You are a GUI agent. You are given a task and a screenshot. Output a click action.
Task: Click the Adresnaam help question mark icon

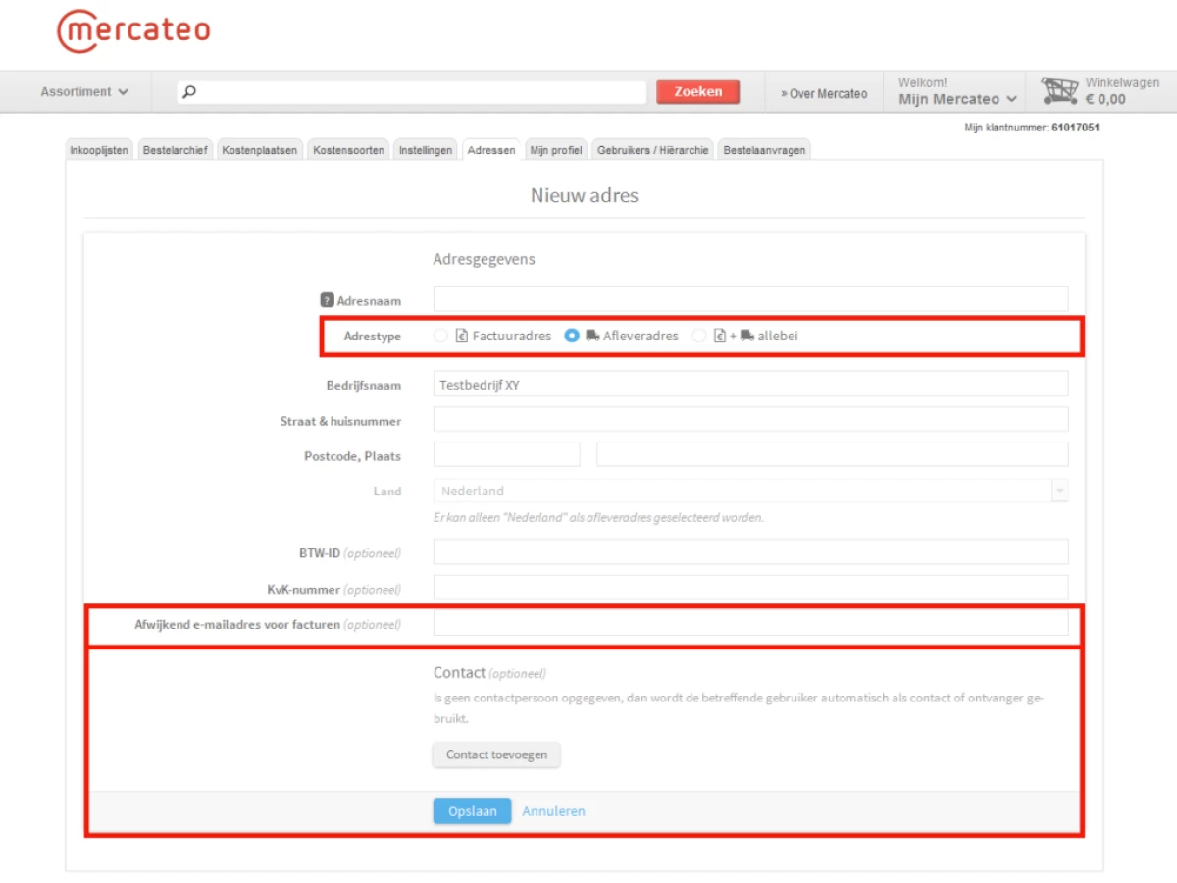(x=328, y=301)
